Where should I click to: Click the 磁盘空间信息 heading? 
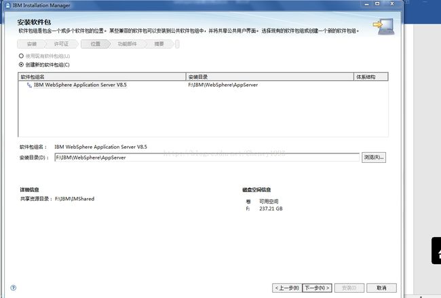click(x=256, y=189)
